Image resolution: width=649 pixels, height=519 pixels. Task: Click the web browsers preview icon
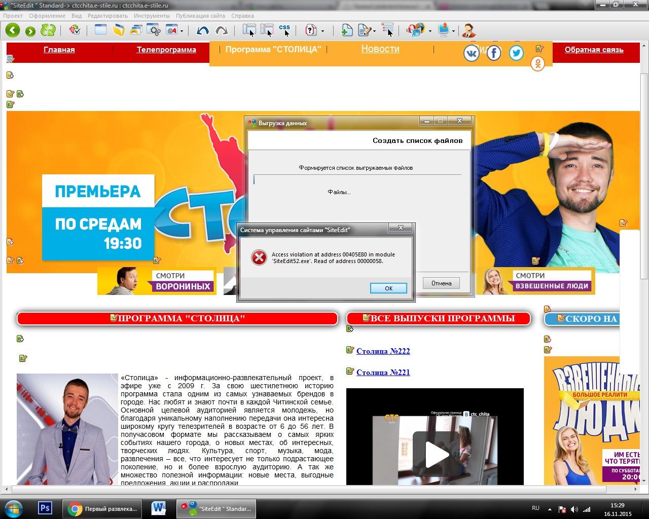(416, 30)
